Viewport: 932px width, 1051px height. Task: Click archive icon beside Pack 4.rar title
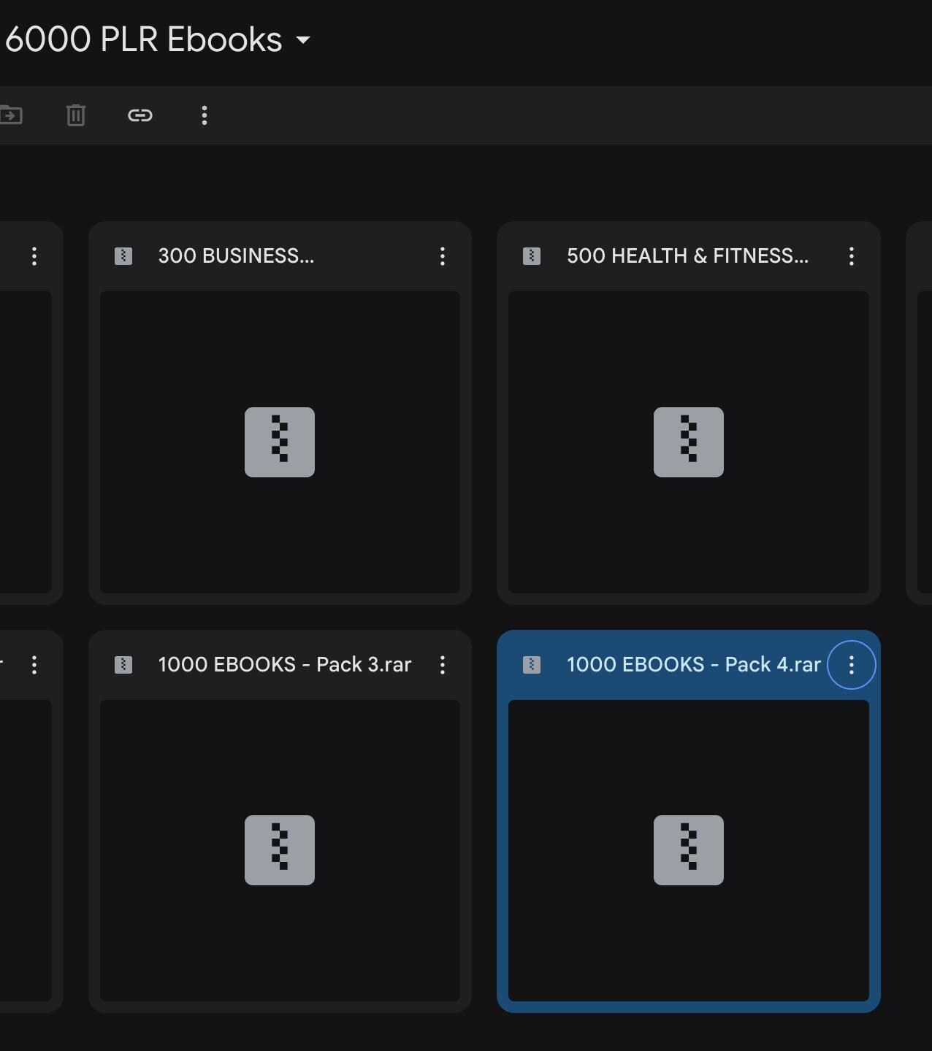(x=532, y=665)
